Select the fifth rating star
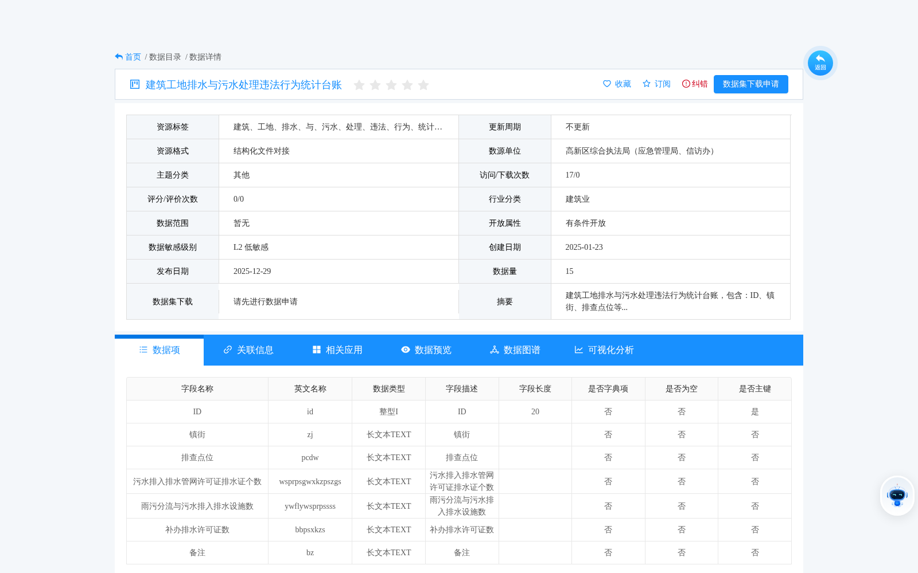Image resolution: width=918 pixels, height=573 pixels. [x=423, y=85]
